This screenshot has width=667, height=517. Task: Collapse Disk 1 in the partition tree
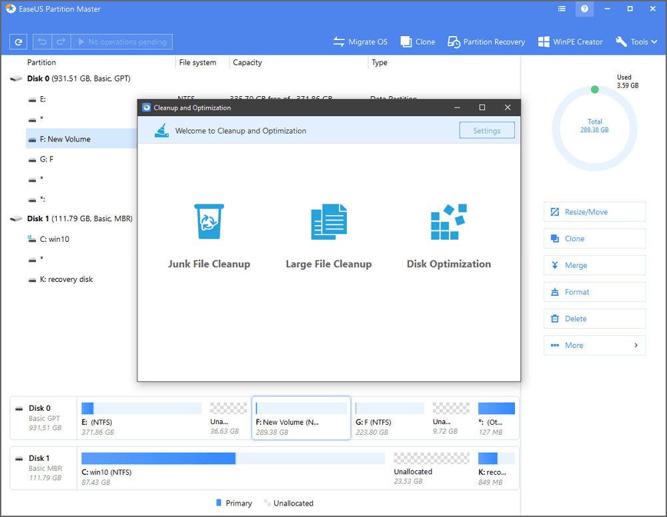16,218
